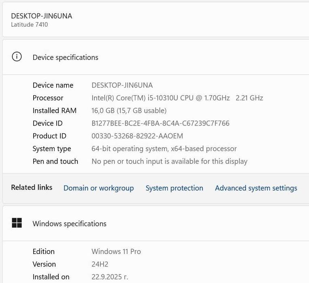Open Domain or workgroup link

(98, 188)
